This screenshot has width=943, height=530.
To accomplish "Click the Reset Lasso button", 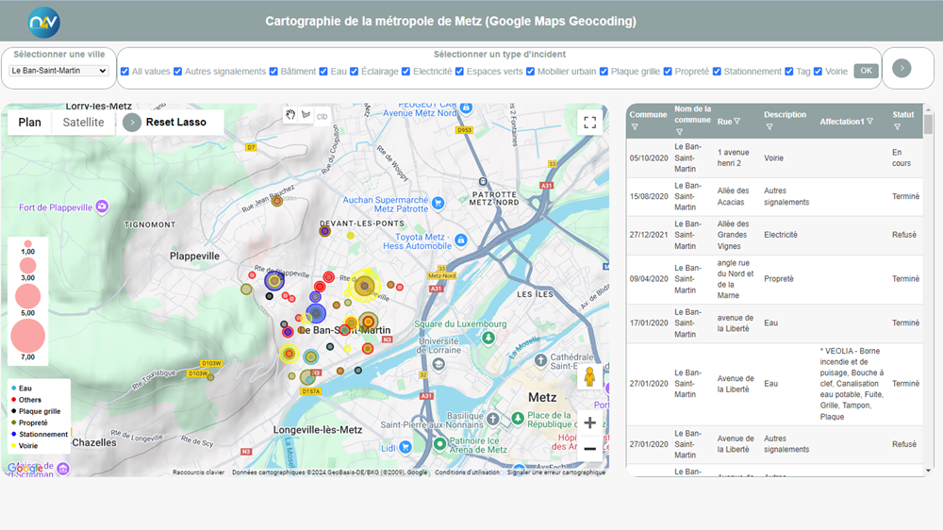I will (x=175, y=123).
